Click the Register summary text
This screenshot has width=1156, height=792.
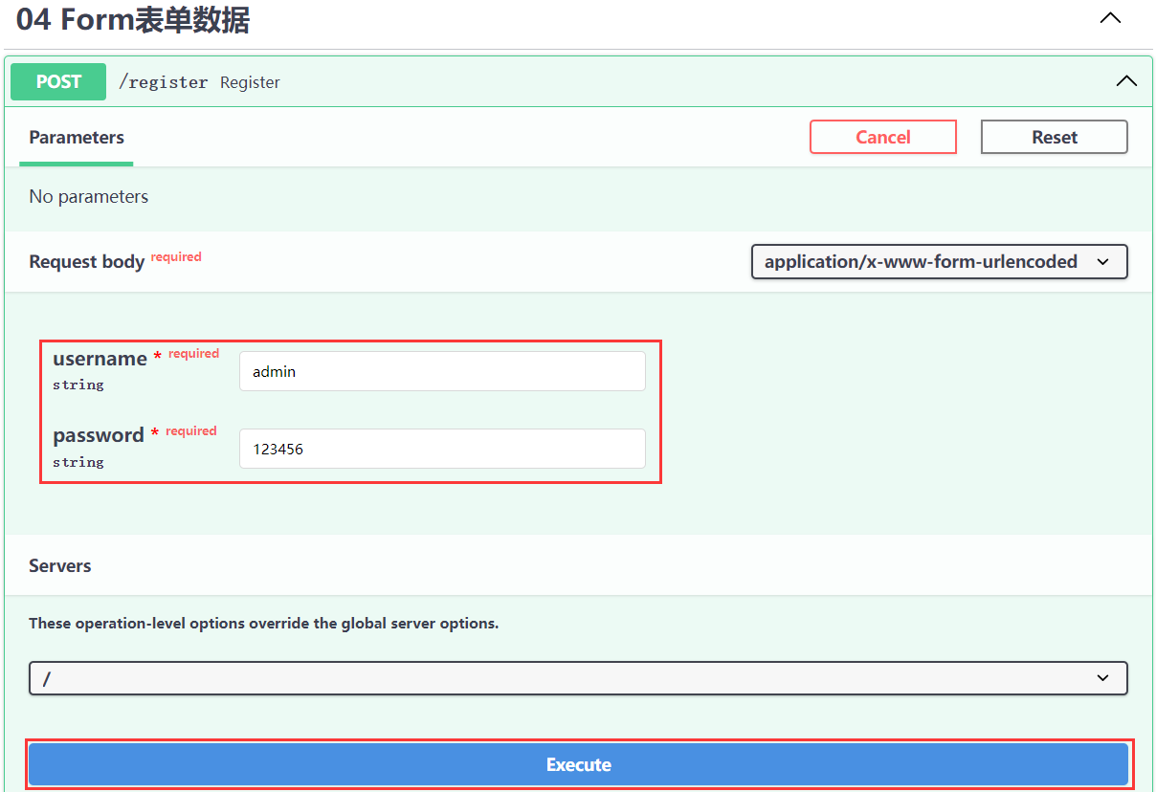tap(250, 82)
